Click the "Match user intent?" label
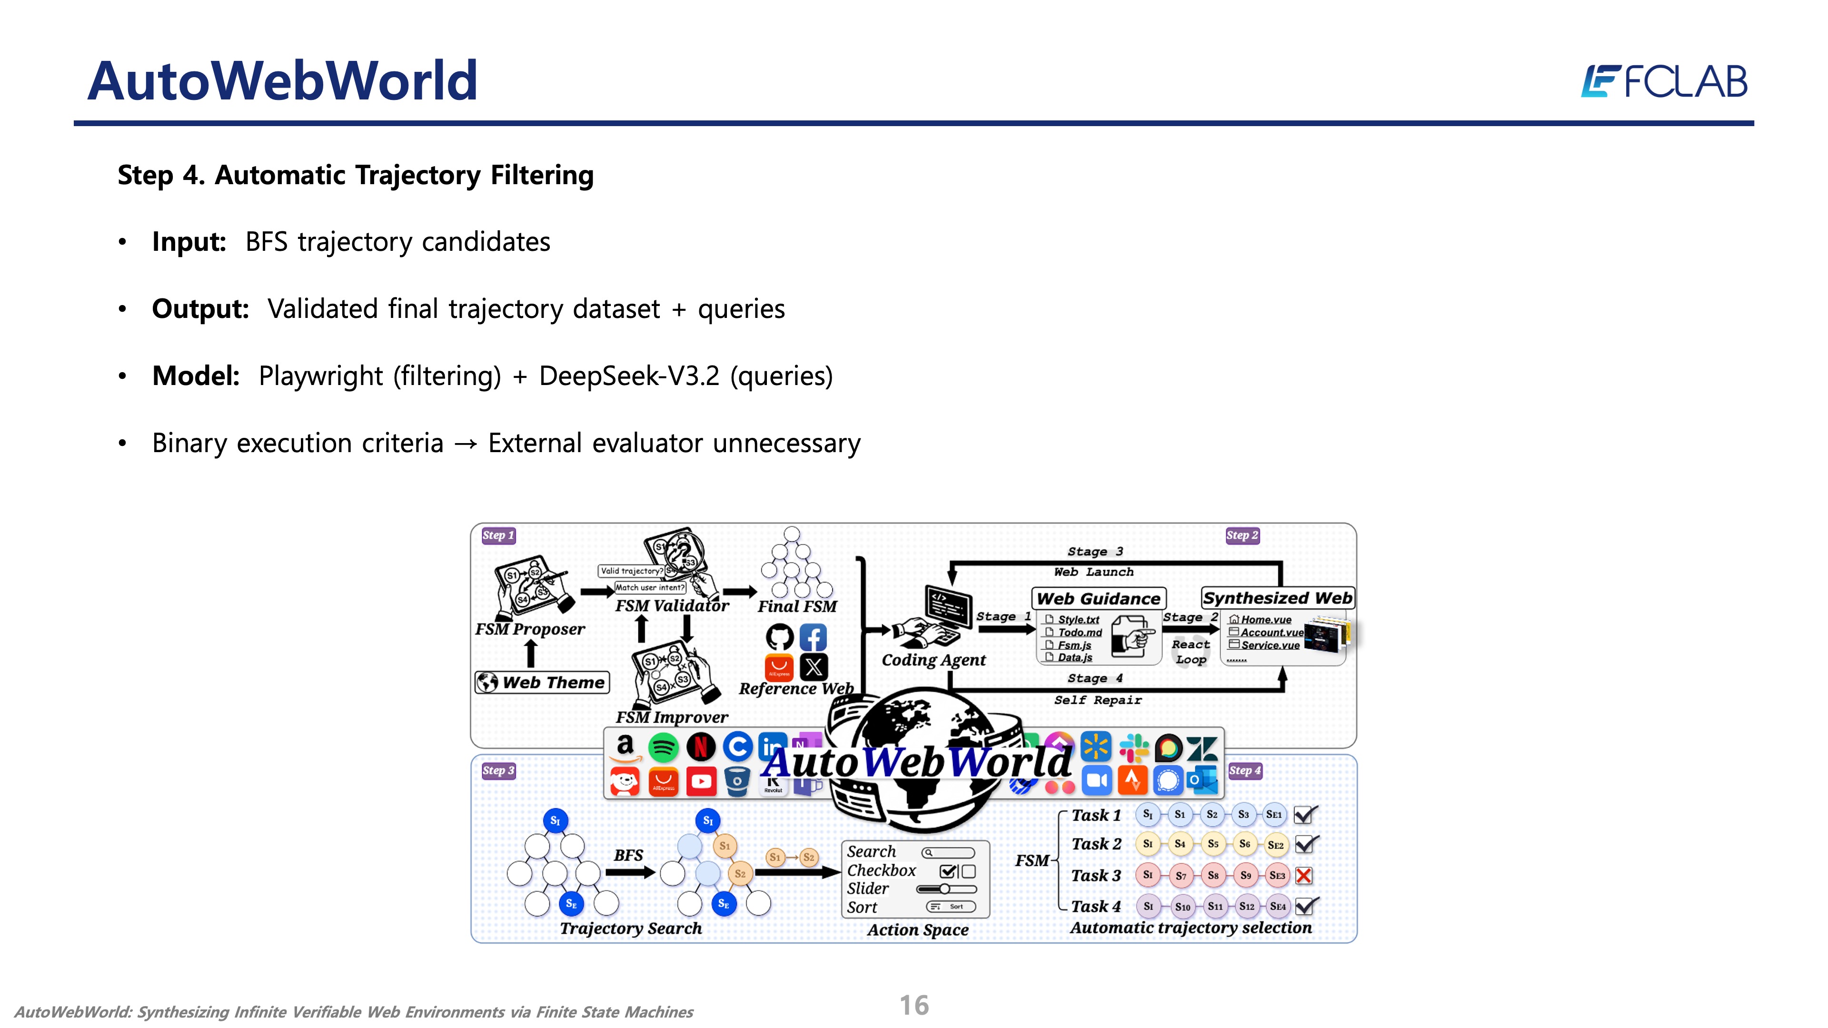This screenshot has height=1028, width=1828. click(x=650, y=587)
